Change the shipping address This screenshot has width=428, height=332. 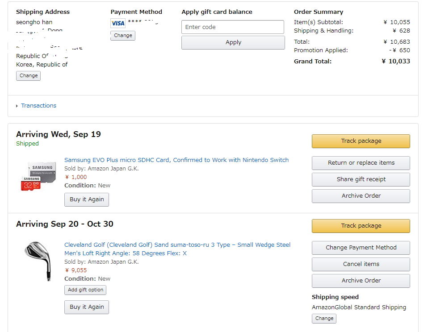pos(28,76)
